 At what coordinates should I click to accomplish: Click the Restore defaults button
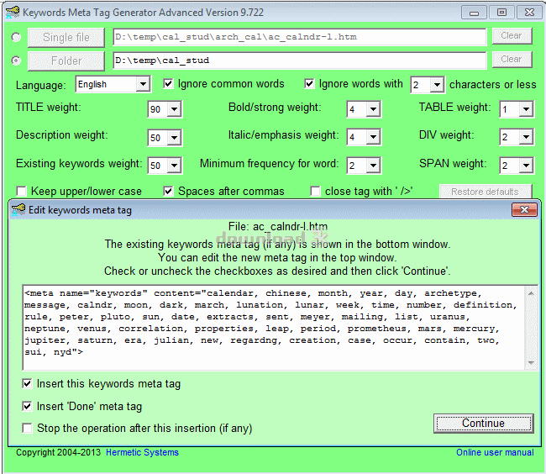tap(486, 192)
